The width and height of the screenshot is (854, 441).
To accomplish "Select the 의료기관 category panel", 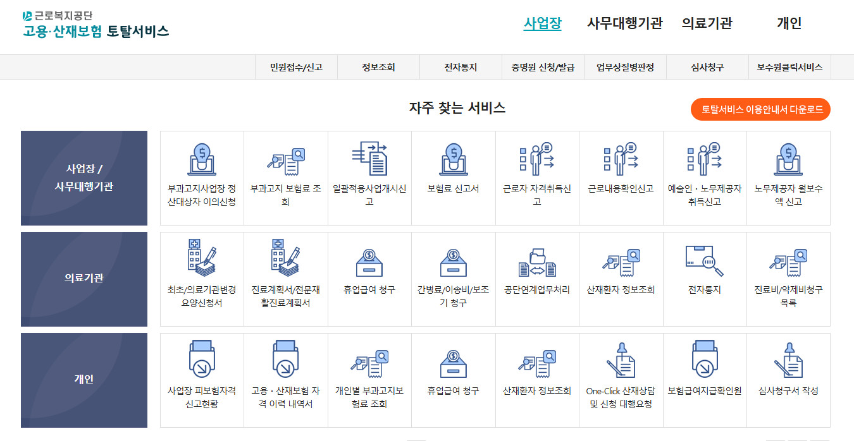I will coord(84,279).
